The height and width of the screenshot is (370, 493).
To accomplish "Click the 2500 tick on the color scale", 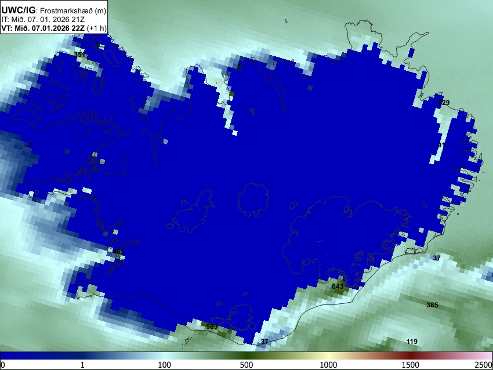I will [484, 365].
